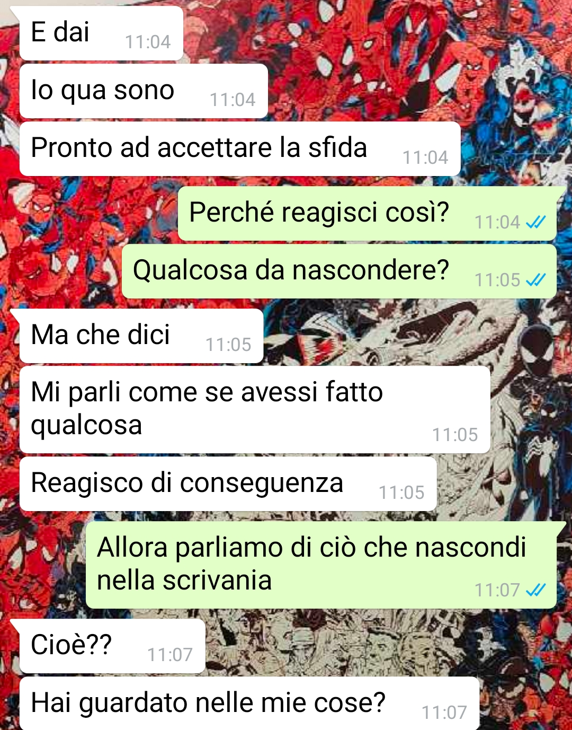Select the 'Ma che dici' message
The height and width of the screenshot is (730, 572).
point(141,336)
